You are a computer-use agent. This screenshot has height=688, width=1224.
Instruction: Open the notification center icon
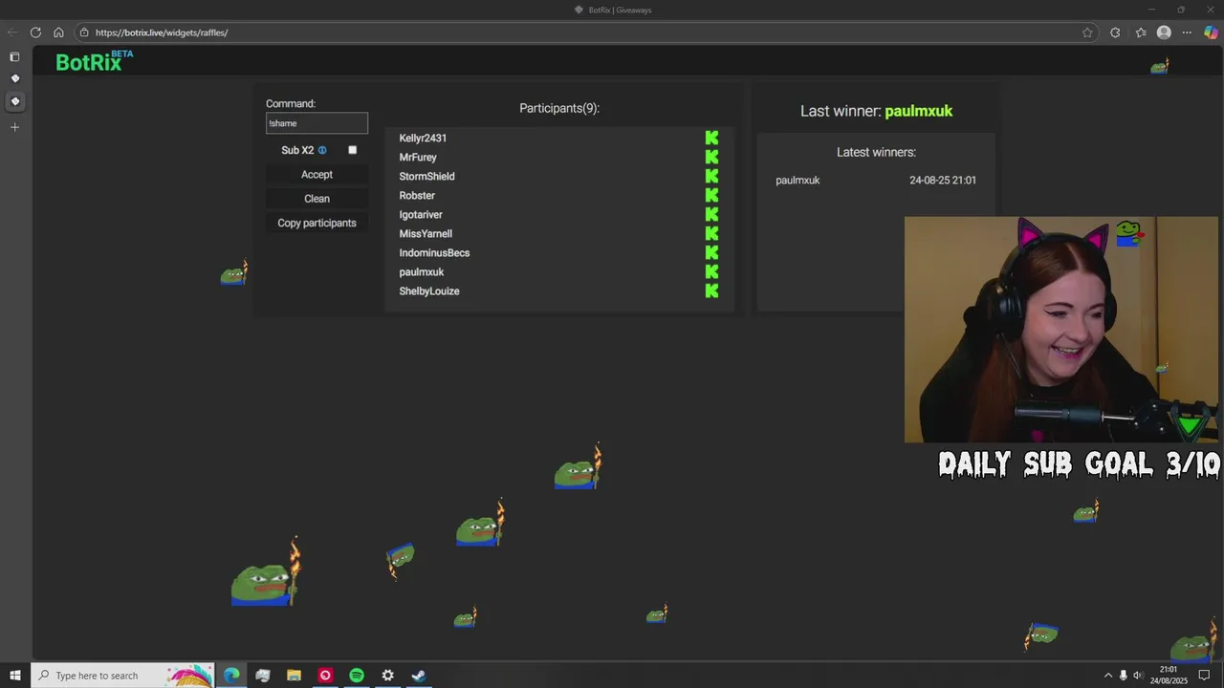pos(1204,676)
